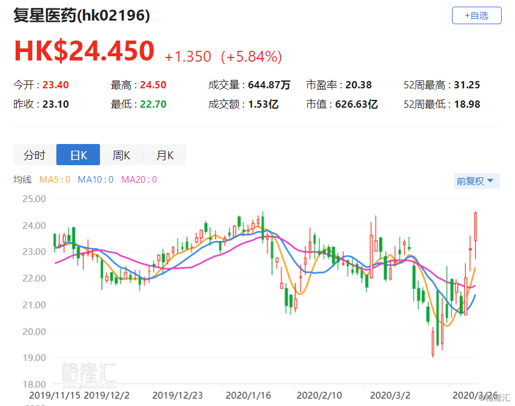The image size is (515, 406).
Task: Click the 2020/1/16 date axis label
Action: coord(248,395)
